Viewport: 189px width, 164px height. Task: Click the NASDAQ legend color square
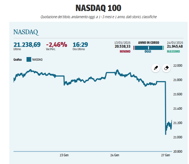[x=29, y=59]
